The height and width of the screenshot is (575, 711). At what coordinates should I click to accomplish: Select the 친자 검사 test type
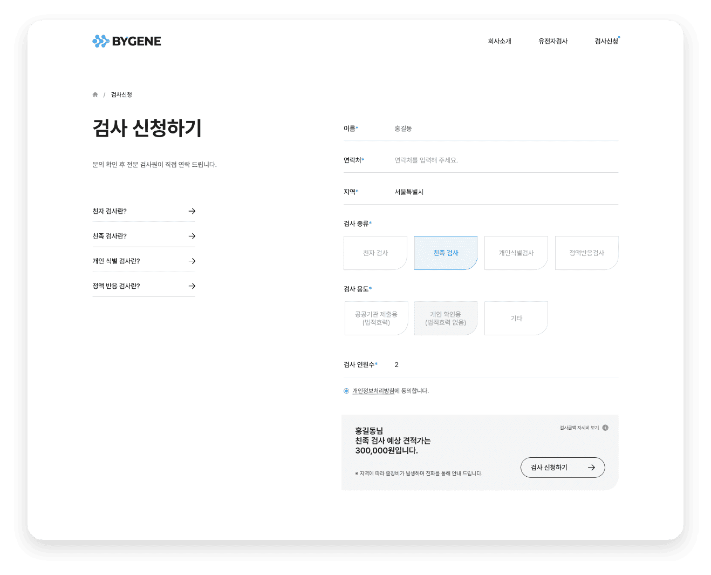[375, 253]
